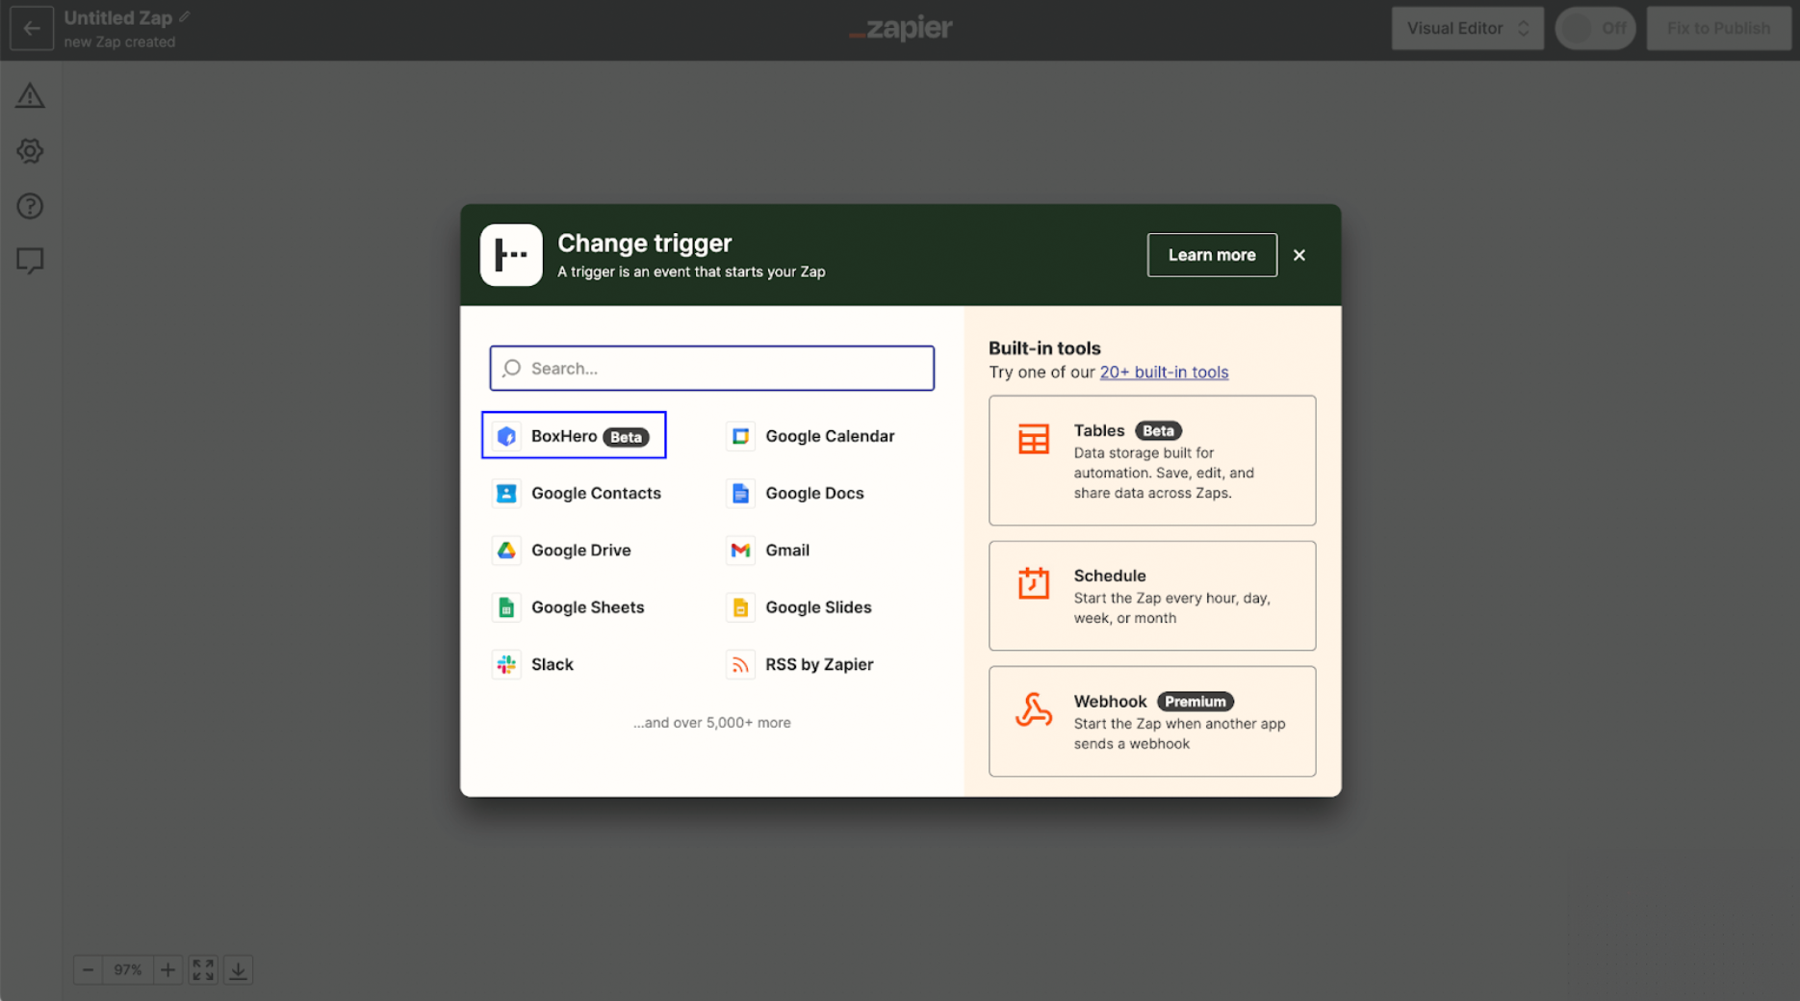Open the 20+ built-in tools link
Screen dimensions: 1800x1001
(x=1164, y=372)
